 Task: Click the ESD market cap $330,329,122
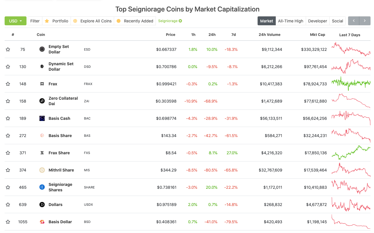point(314,49)
